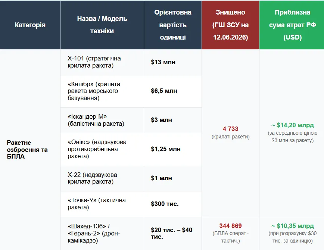Click the Категорія column header

point(30,25)
